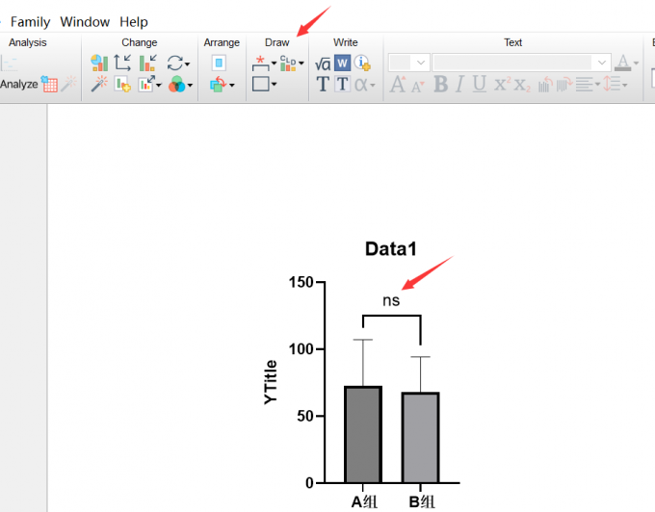This screenshot has width=655, height=512.
Task: Click the asterisk pairwise comparison bracket icon
Action: (x=261, y=64)
